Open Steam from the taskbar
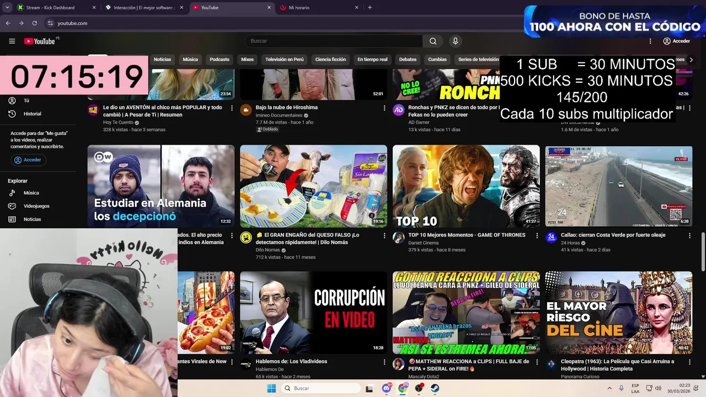Screen dimensions: 706x397 click(x=435, y=388)
